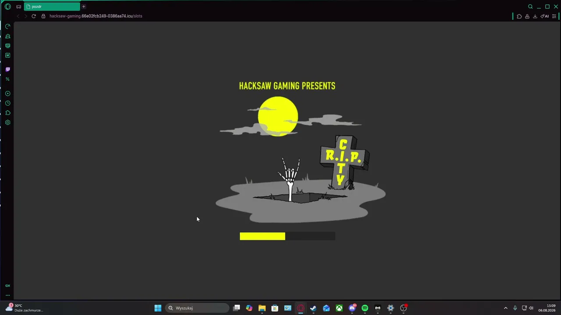
Task: Launch Steam from the taskbar
Action: coord(313,308)
